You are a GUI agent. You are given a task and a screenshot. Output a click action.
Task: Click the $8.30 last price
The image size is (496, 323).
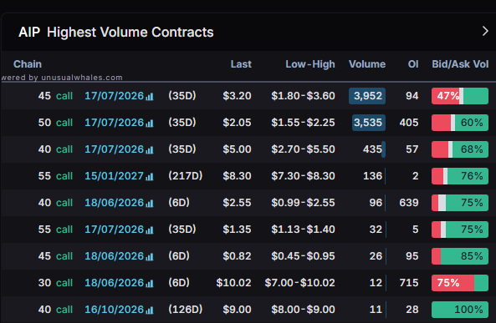tap(237, 176)
